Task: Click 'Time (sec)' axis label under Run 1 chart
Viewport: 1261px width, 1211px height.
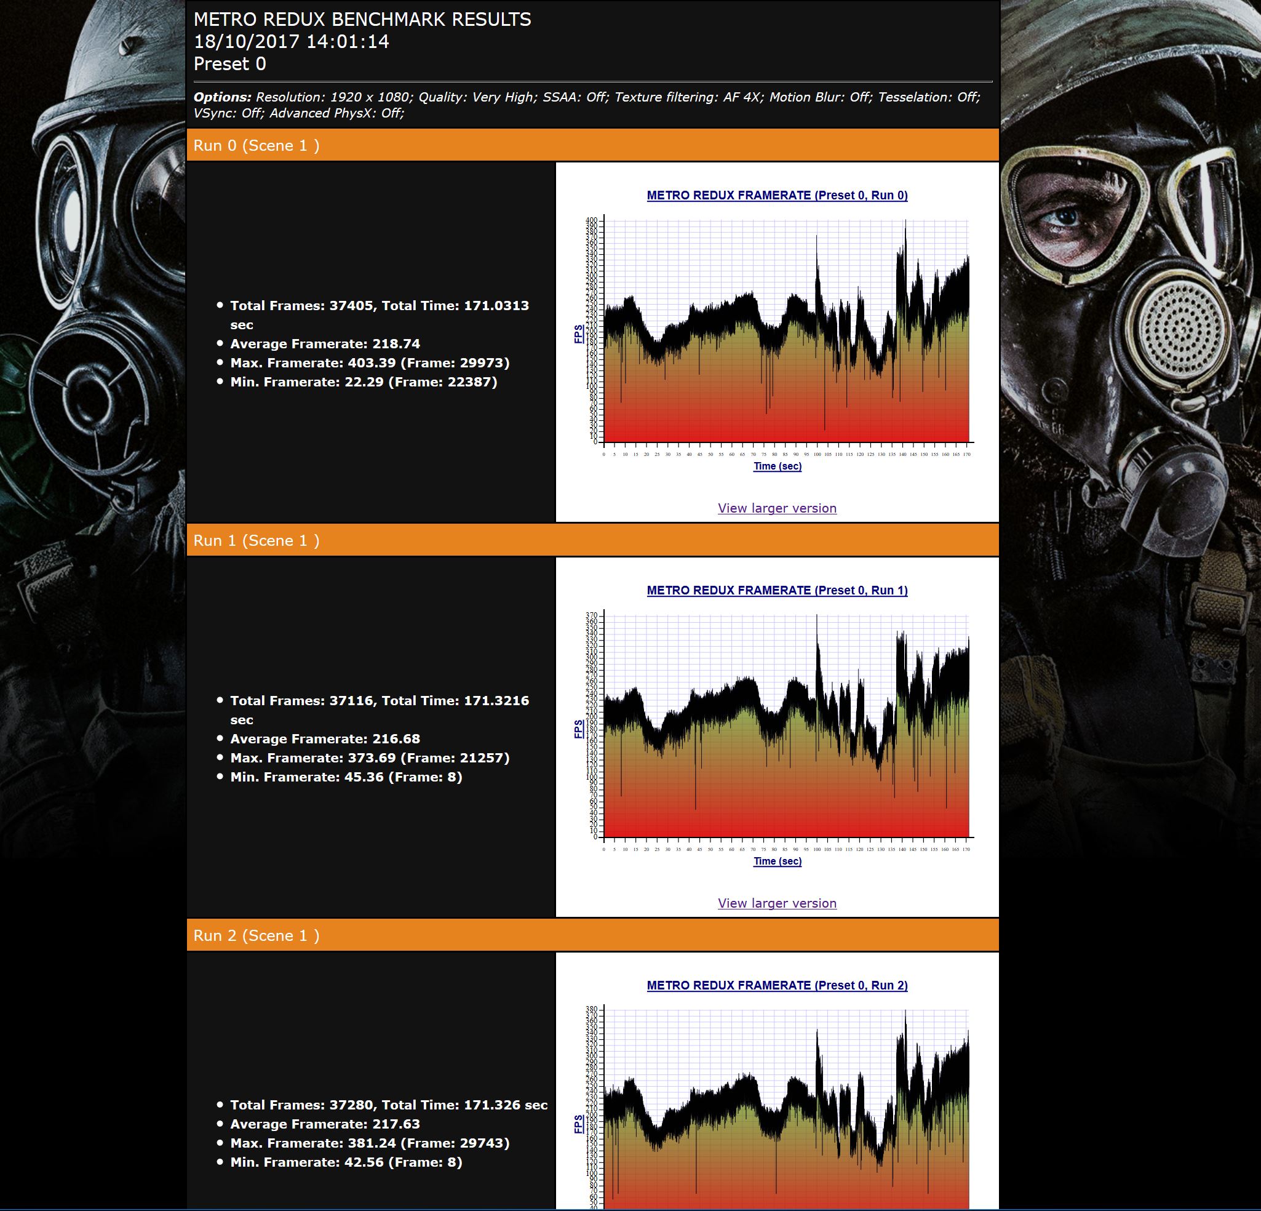Action: tap(777, 861)
